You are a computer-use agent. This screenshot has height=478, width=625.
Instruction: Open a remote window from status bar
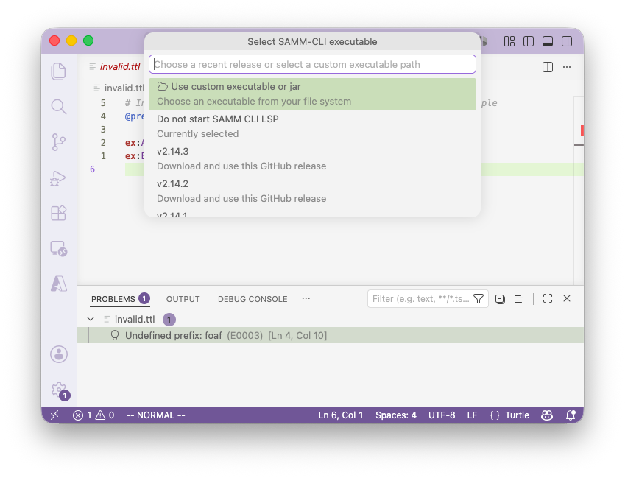[x=55, y=415]
